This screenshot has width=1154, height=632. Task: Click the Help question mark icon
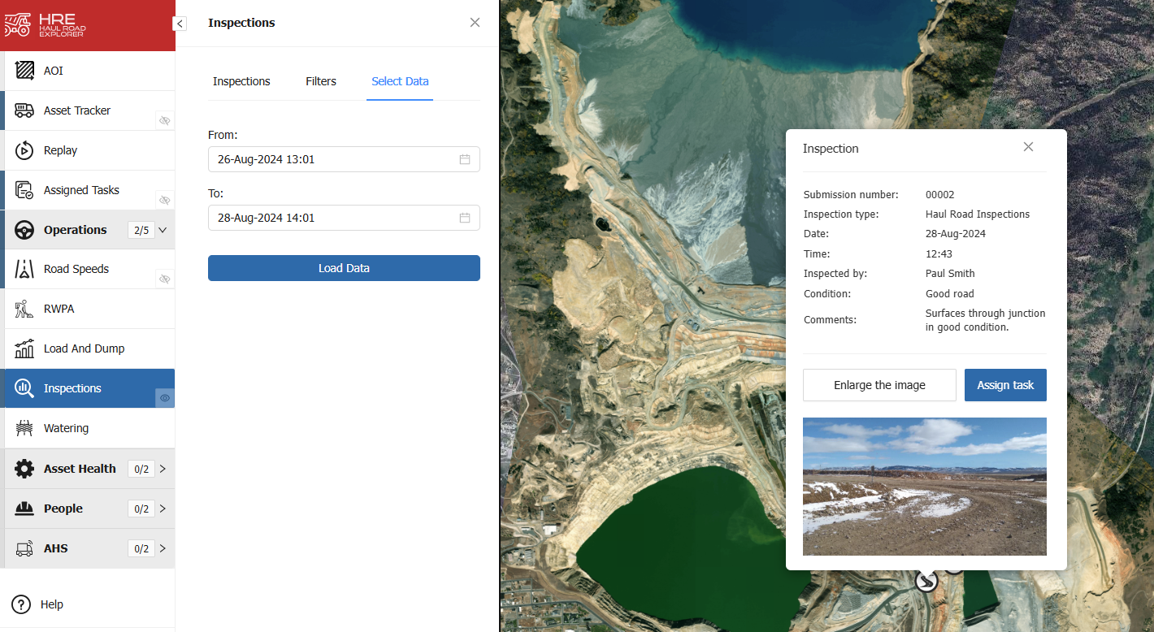[21, 604]
